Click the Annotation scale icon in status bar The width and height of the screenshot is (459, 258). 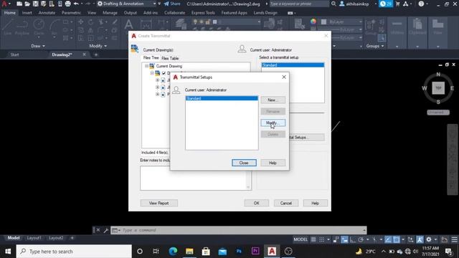pyautogui.click(x=420, y=239)
